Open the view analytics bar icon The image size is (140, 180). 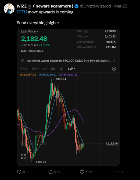113,172
